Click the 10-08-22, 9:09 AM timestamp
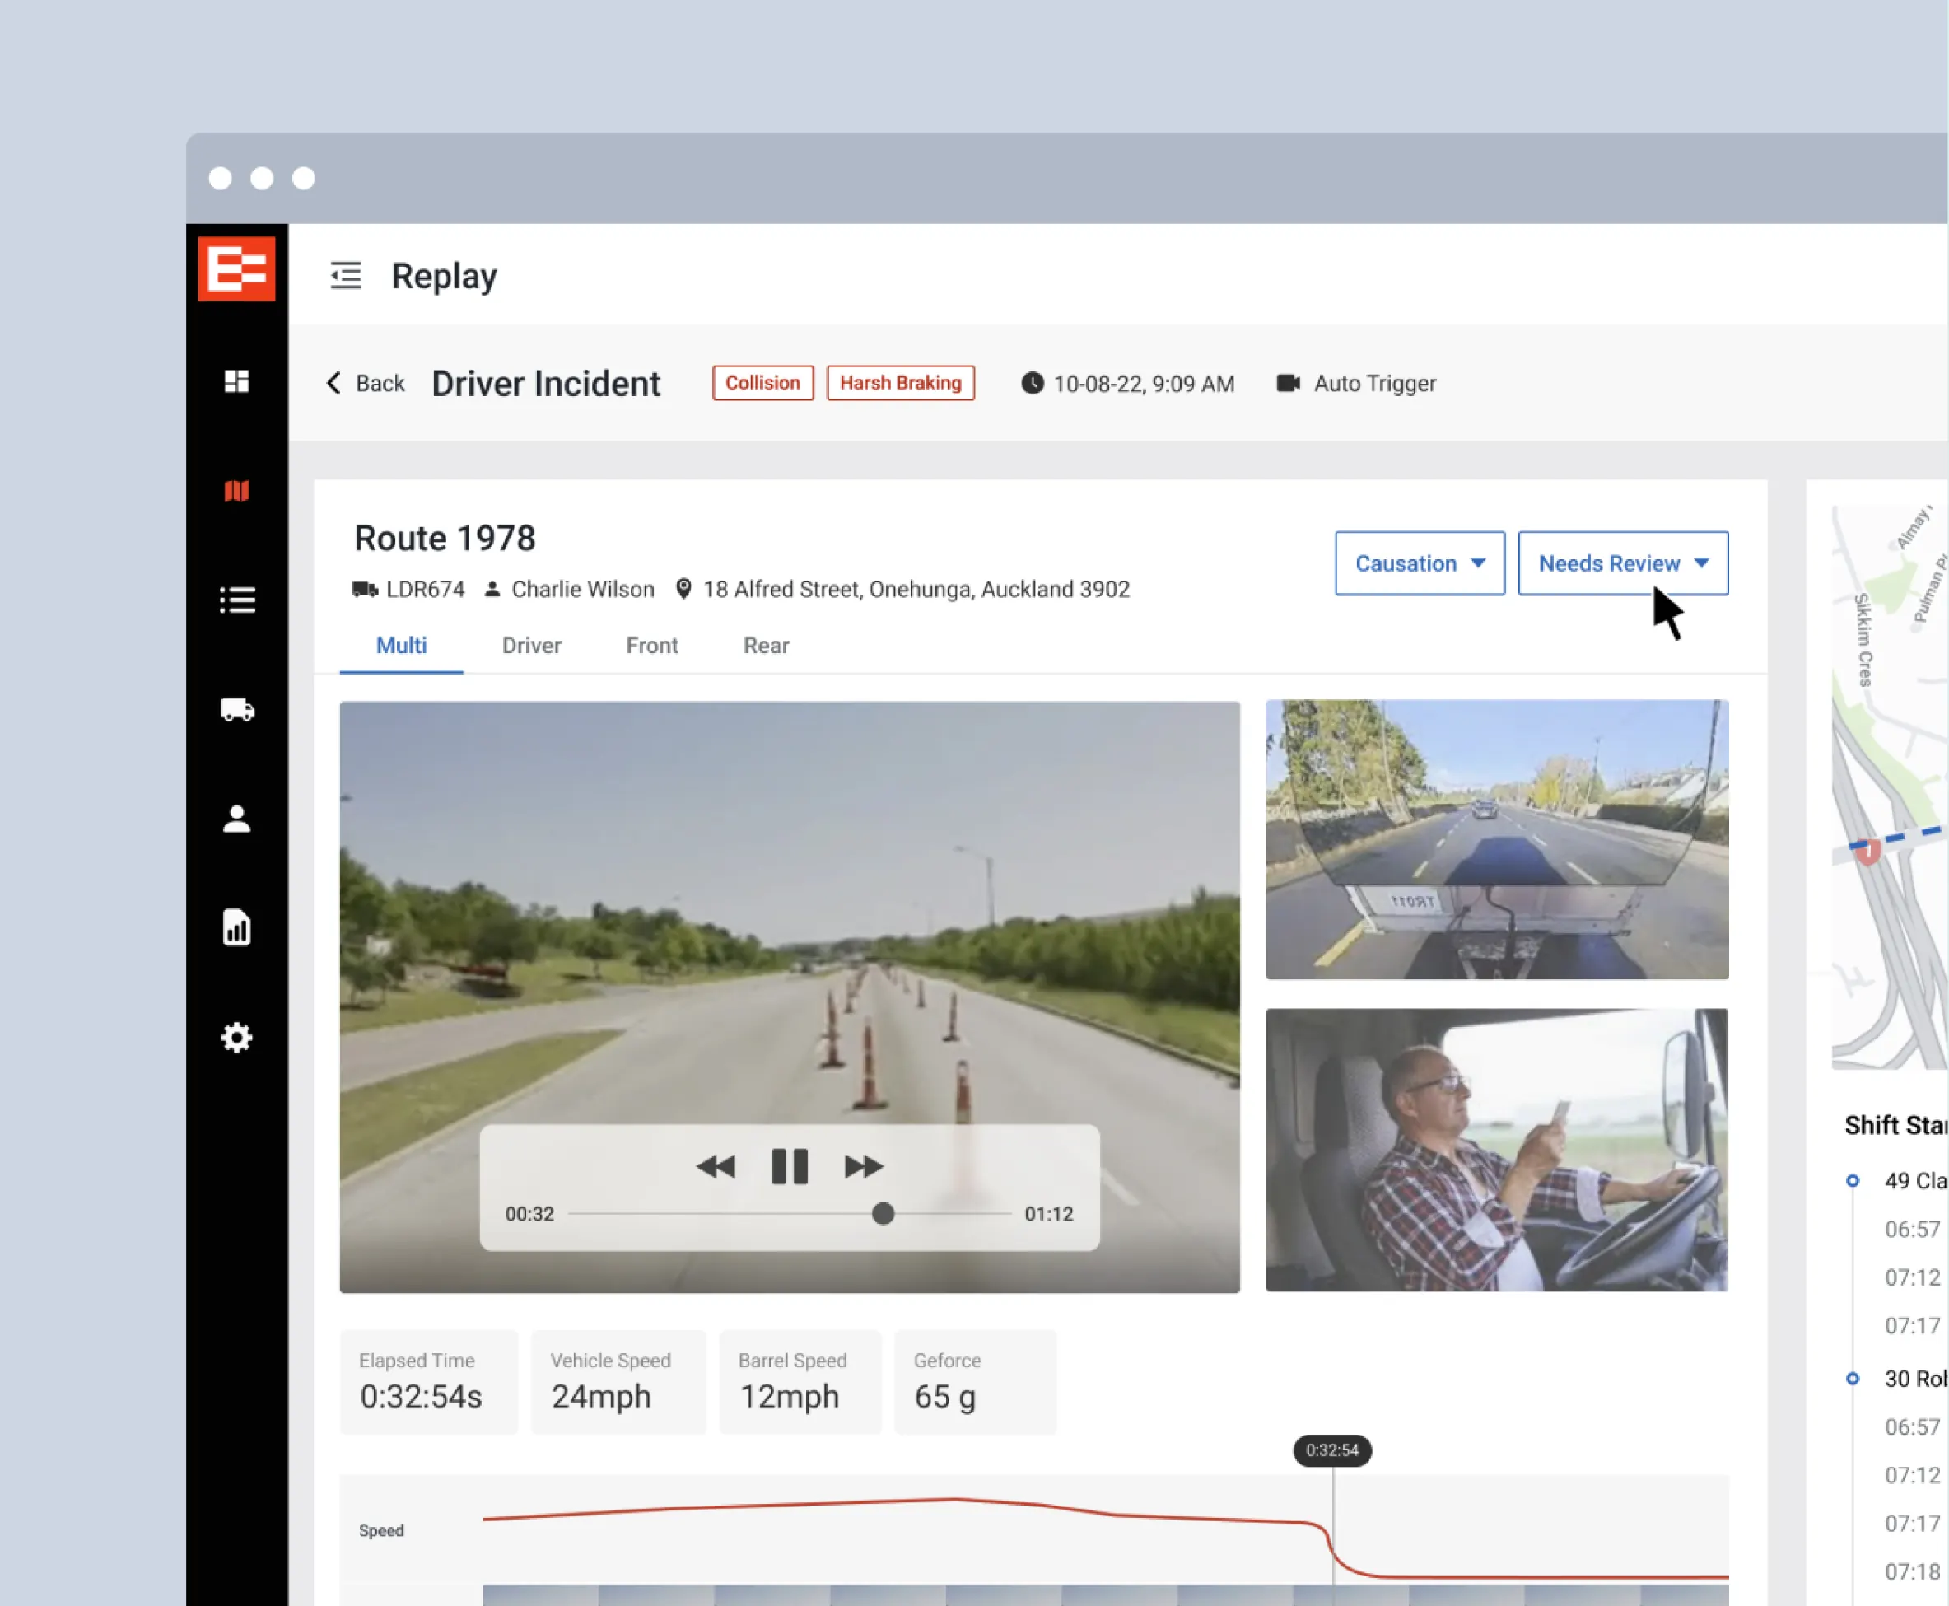The height and width of the screenshot is (1606, 1949). (x=1144, y=384)
